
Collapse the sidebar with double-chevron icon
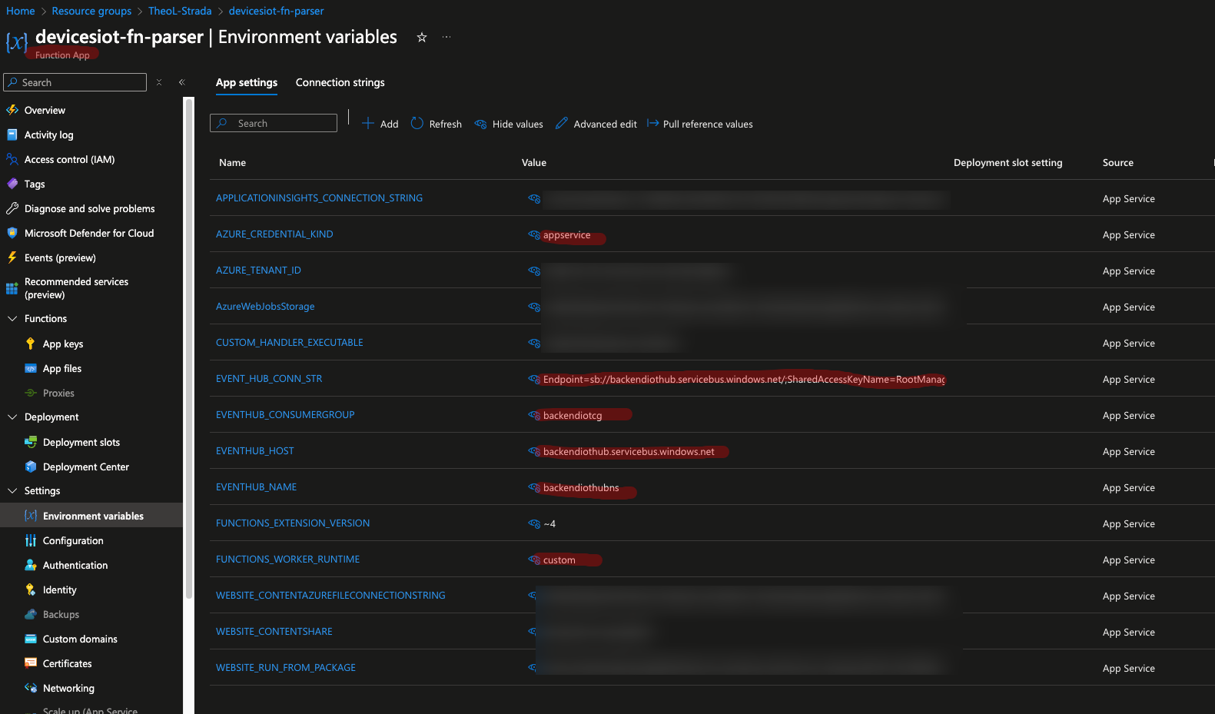(182, 82)
